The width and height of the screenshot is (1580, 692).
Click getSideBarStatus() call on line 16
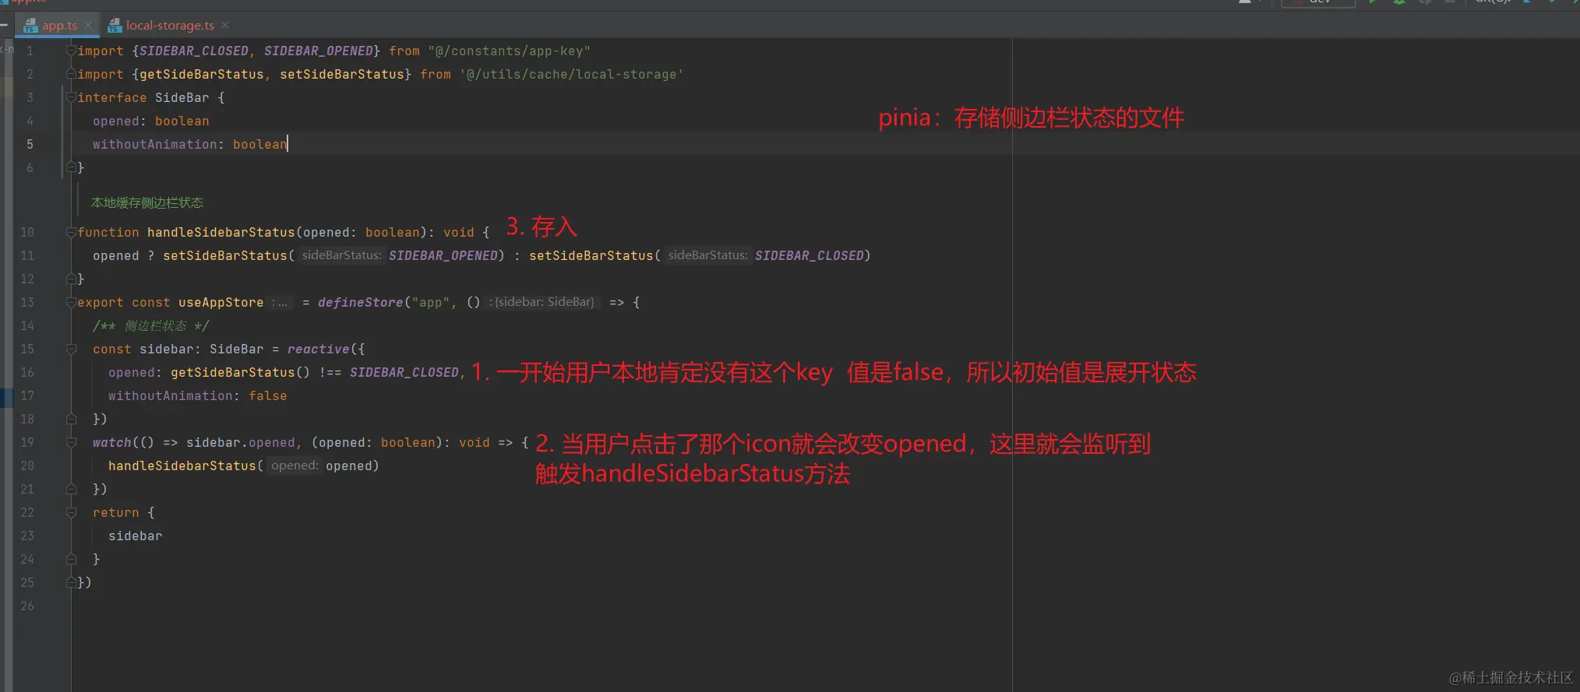240,372
